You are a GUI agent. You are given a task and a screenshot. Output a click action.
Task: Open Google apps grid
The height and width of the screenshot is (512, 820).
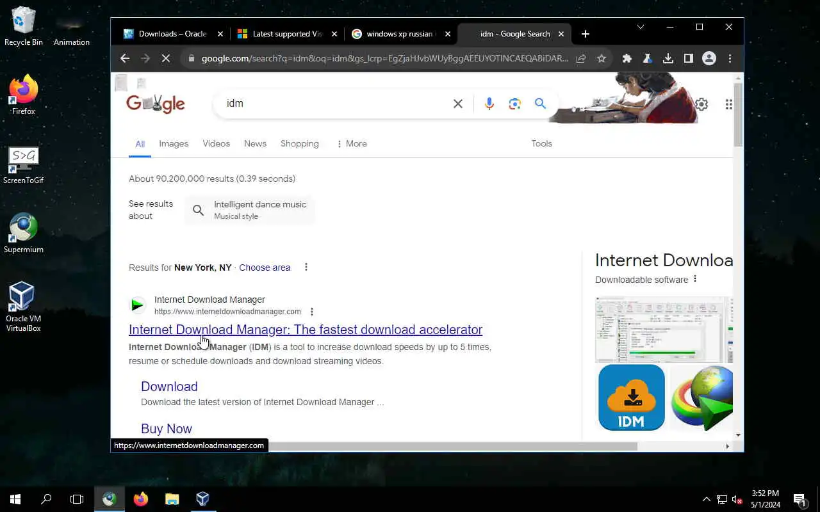[x=728, y=104]
